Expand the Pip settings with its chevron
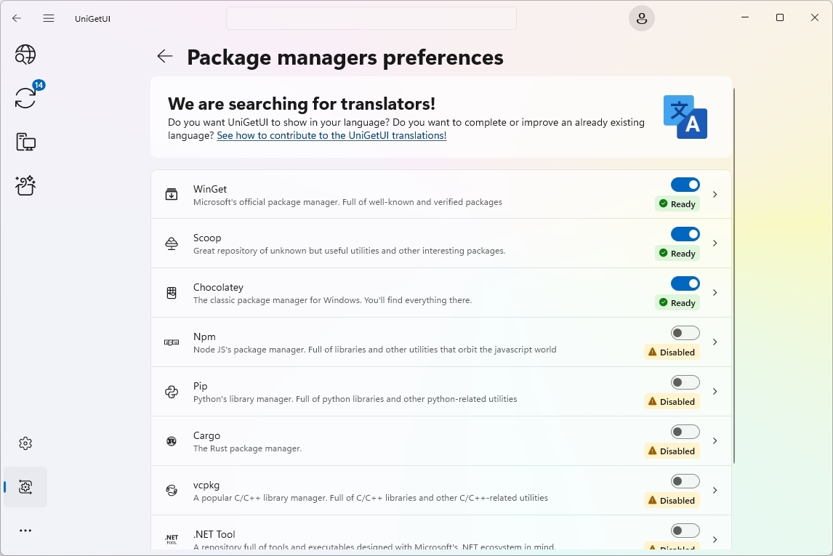Viewport: 833px width, 556px height. (x=715, y=391)
